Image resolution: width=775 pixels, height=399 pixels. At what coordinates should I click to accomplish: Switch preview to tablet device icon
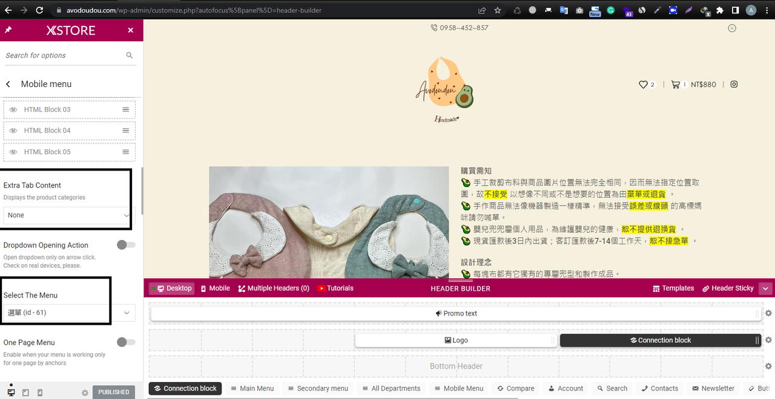(x=25, y=392)
